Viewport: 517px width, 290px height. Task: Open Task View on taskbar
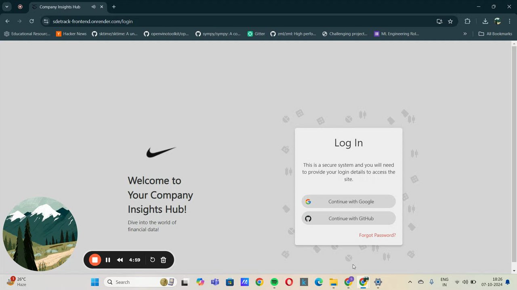(x=185, y=282)
